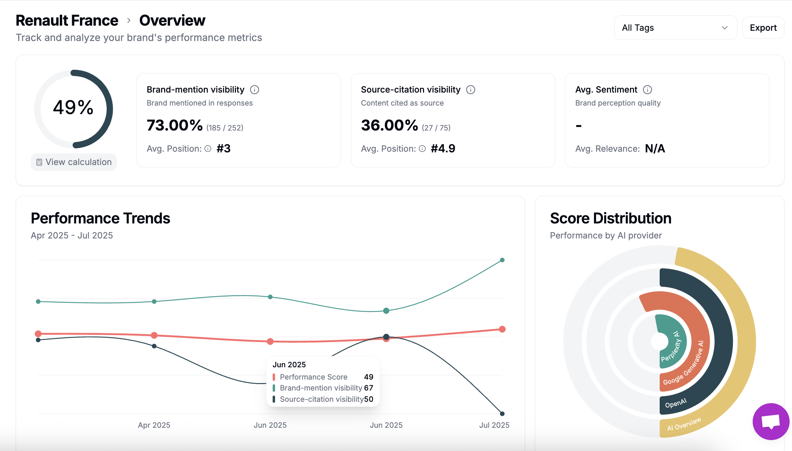The width and height of the screenshot is (792, 451).
Task: Click info icon beside Brand-mention Avg. Position
Action: click(208, 149)
